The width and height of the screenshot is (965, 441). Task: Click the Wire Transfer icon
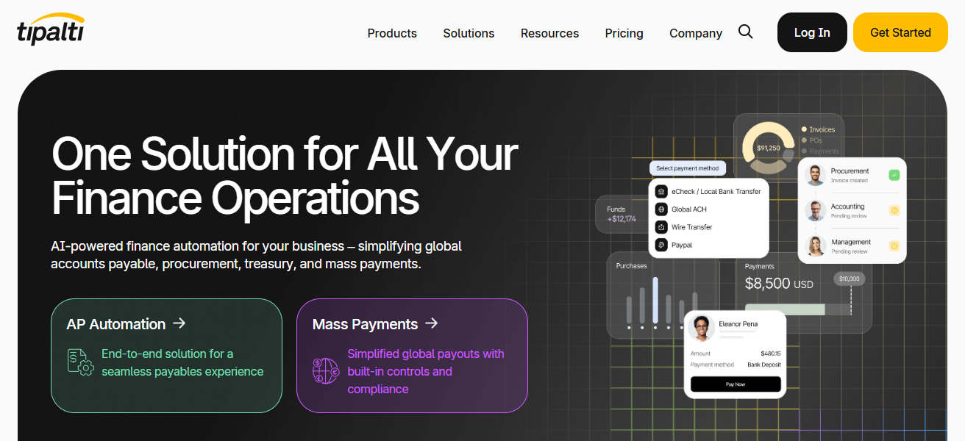click(x=661, y=227)
